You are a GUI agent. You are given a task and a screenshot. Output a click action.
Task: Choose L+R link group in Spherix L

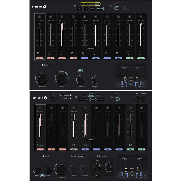tap(86, 8)
